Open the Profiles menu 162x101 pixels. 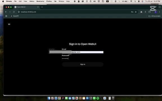(49, 1)
